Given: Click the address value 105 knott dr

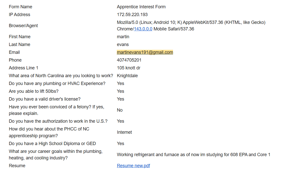Looking at the screenshot, I should pyautogui.click(x=129, y=68).
